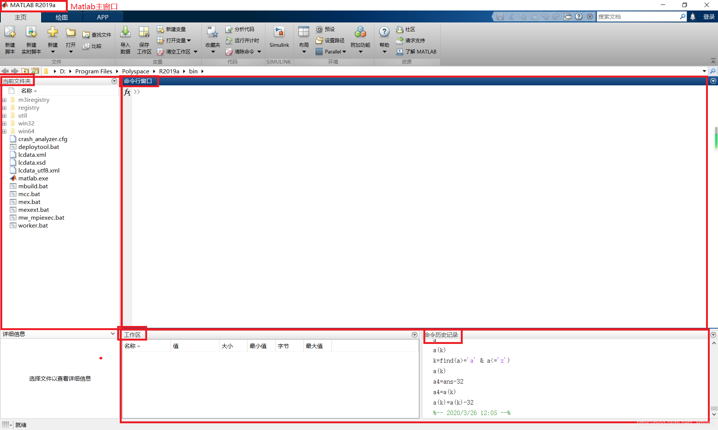This screenshot has width=718, height=430.
Task: Click the quick access help icon
Action: [579, 17]
